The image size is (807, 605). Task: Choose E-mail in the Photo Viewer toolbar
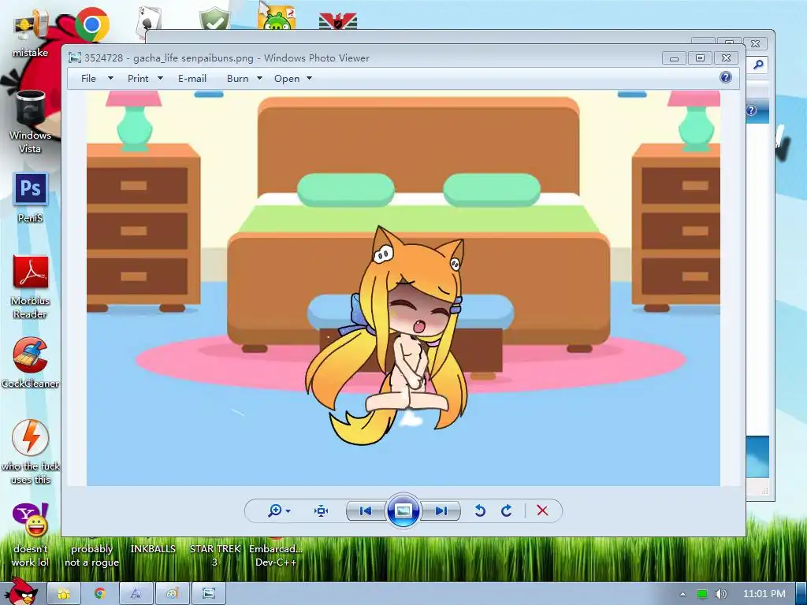[x=192, y=78]
